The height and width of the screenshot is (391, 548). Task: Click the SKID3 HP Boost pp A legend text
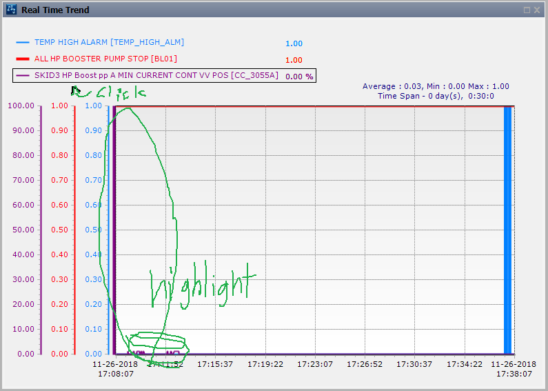click(x=156, y=75)
